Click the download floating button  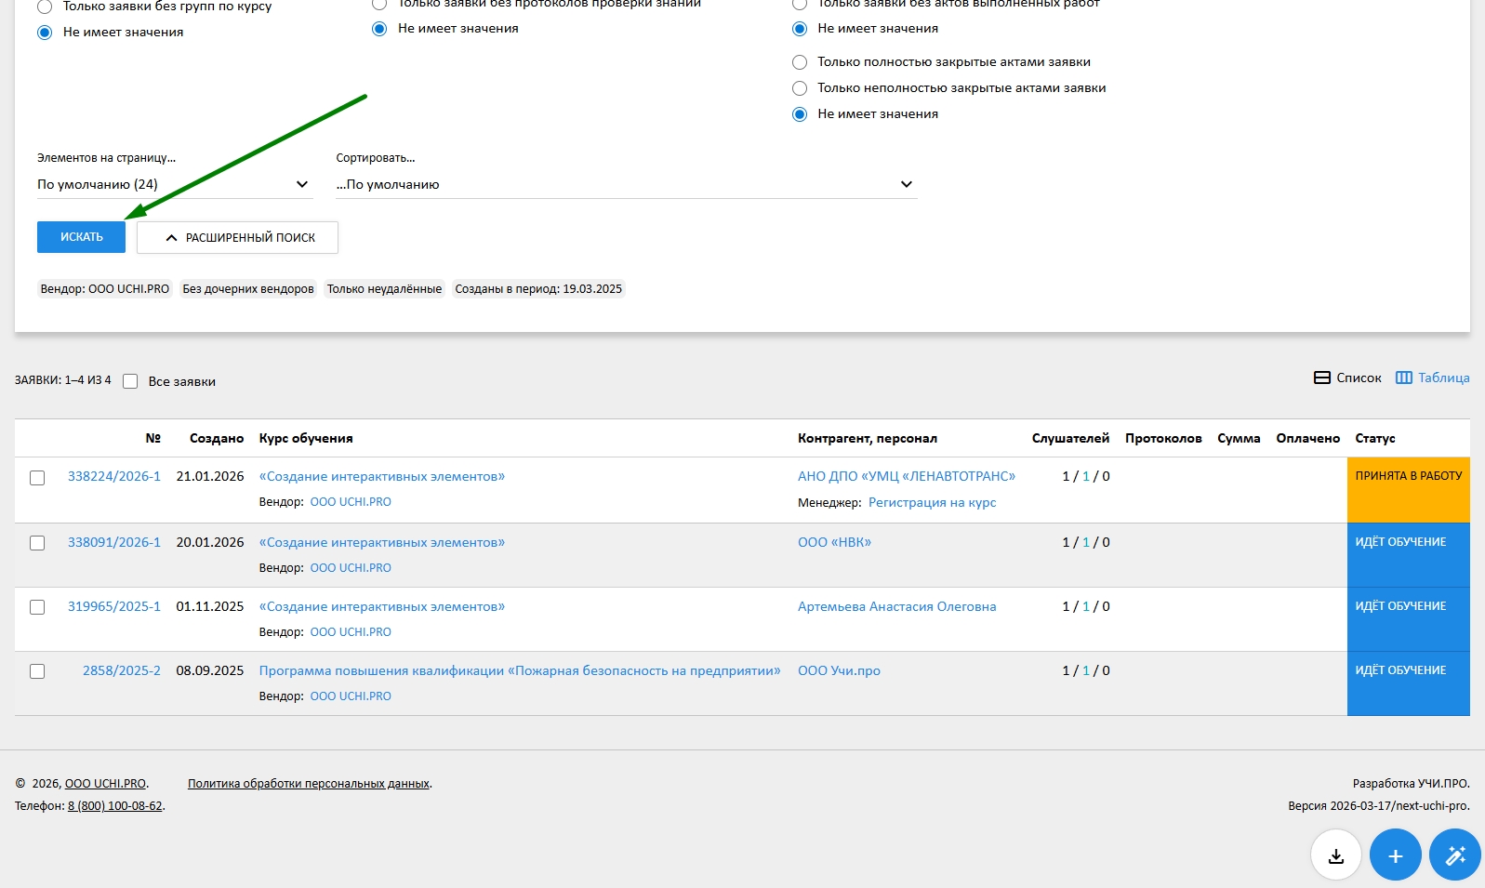pyautogui.click(x=1335, y=855)
